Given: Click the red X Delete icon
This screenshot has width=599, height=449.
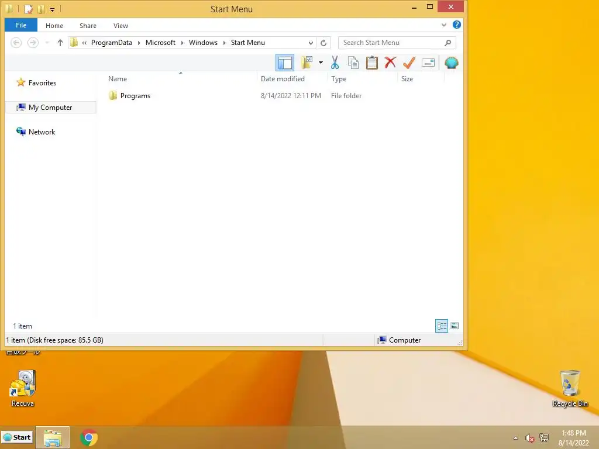Looking at the screenshot, I should 390,63.
